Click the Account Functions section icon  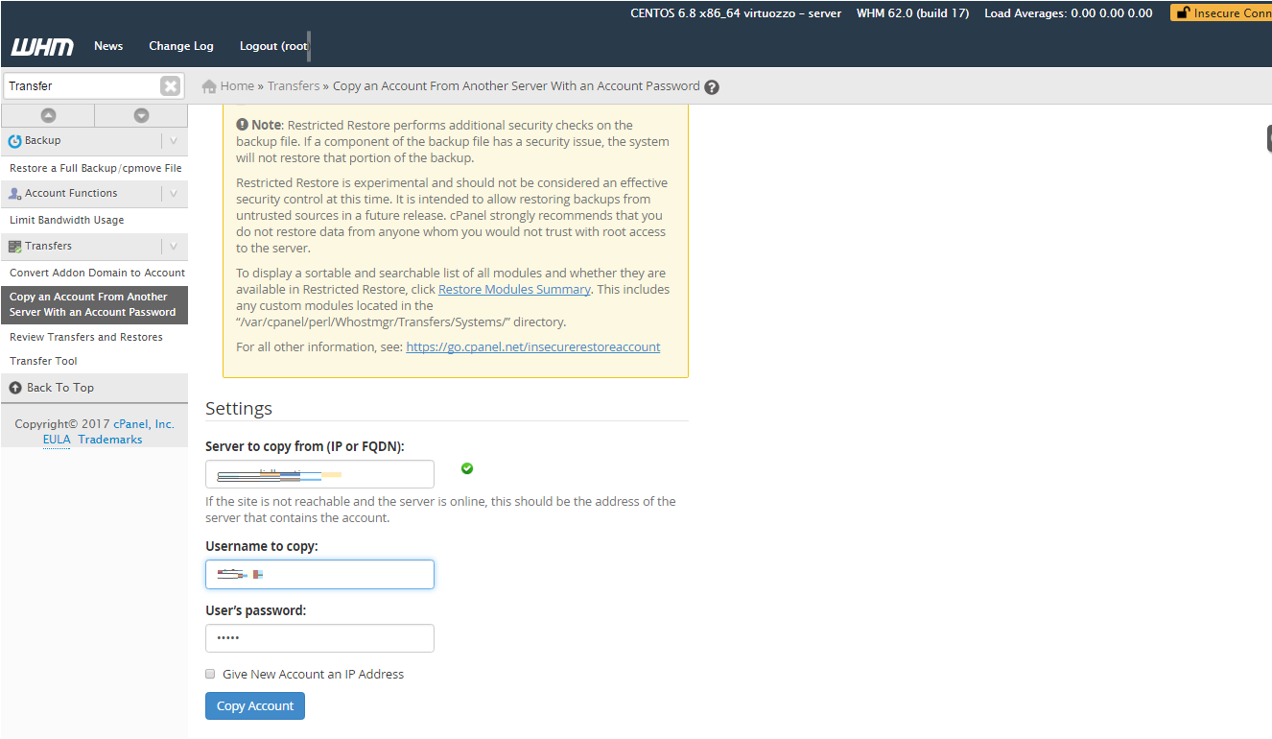[14, 194]
